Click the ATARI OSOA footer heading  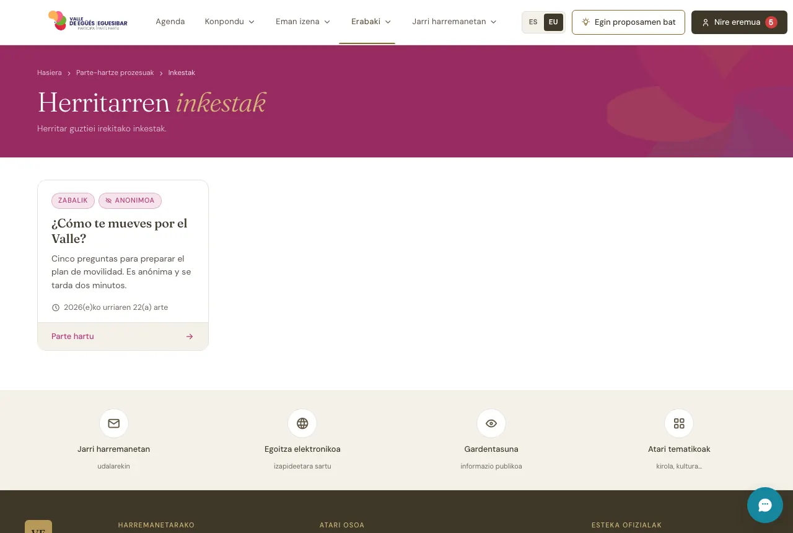[x=342, y=525]
